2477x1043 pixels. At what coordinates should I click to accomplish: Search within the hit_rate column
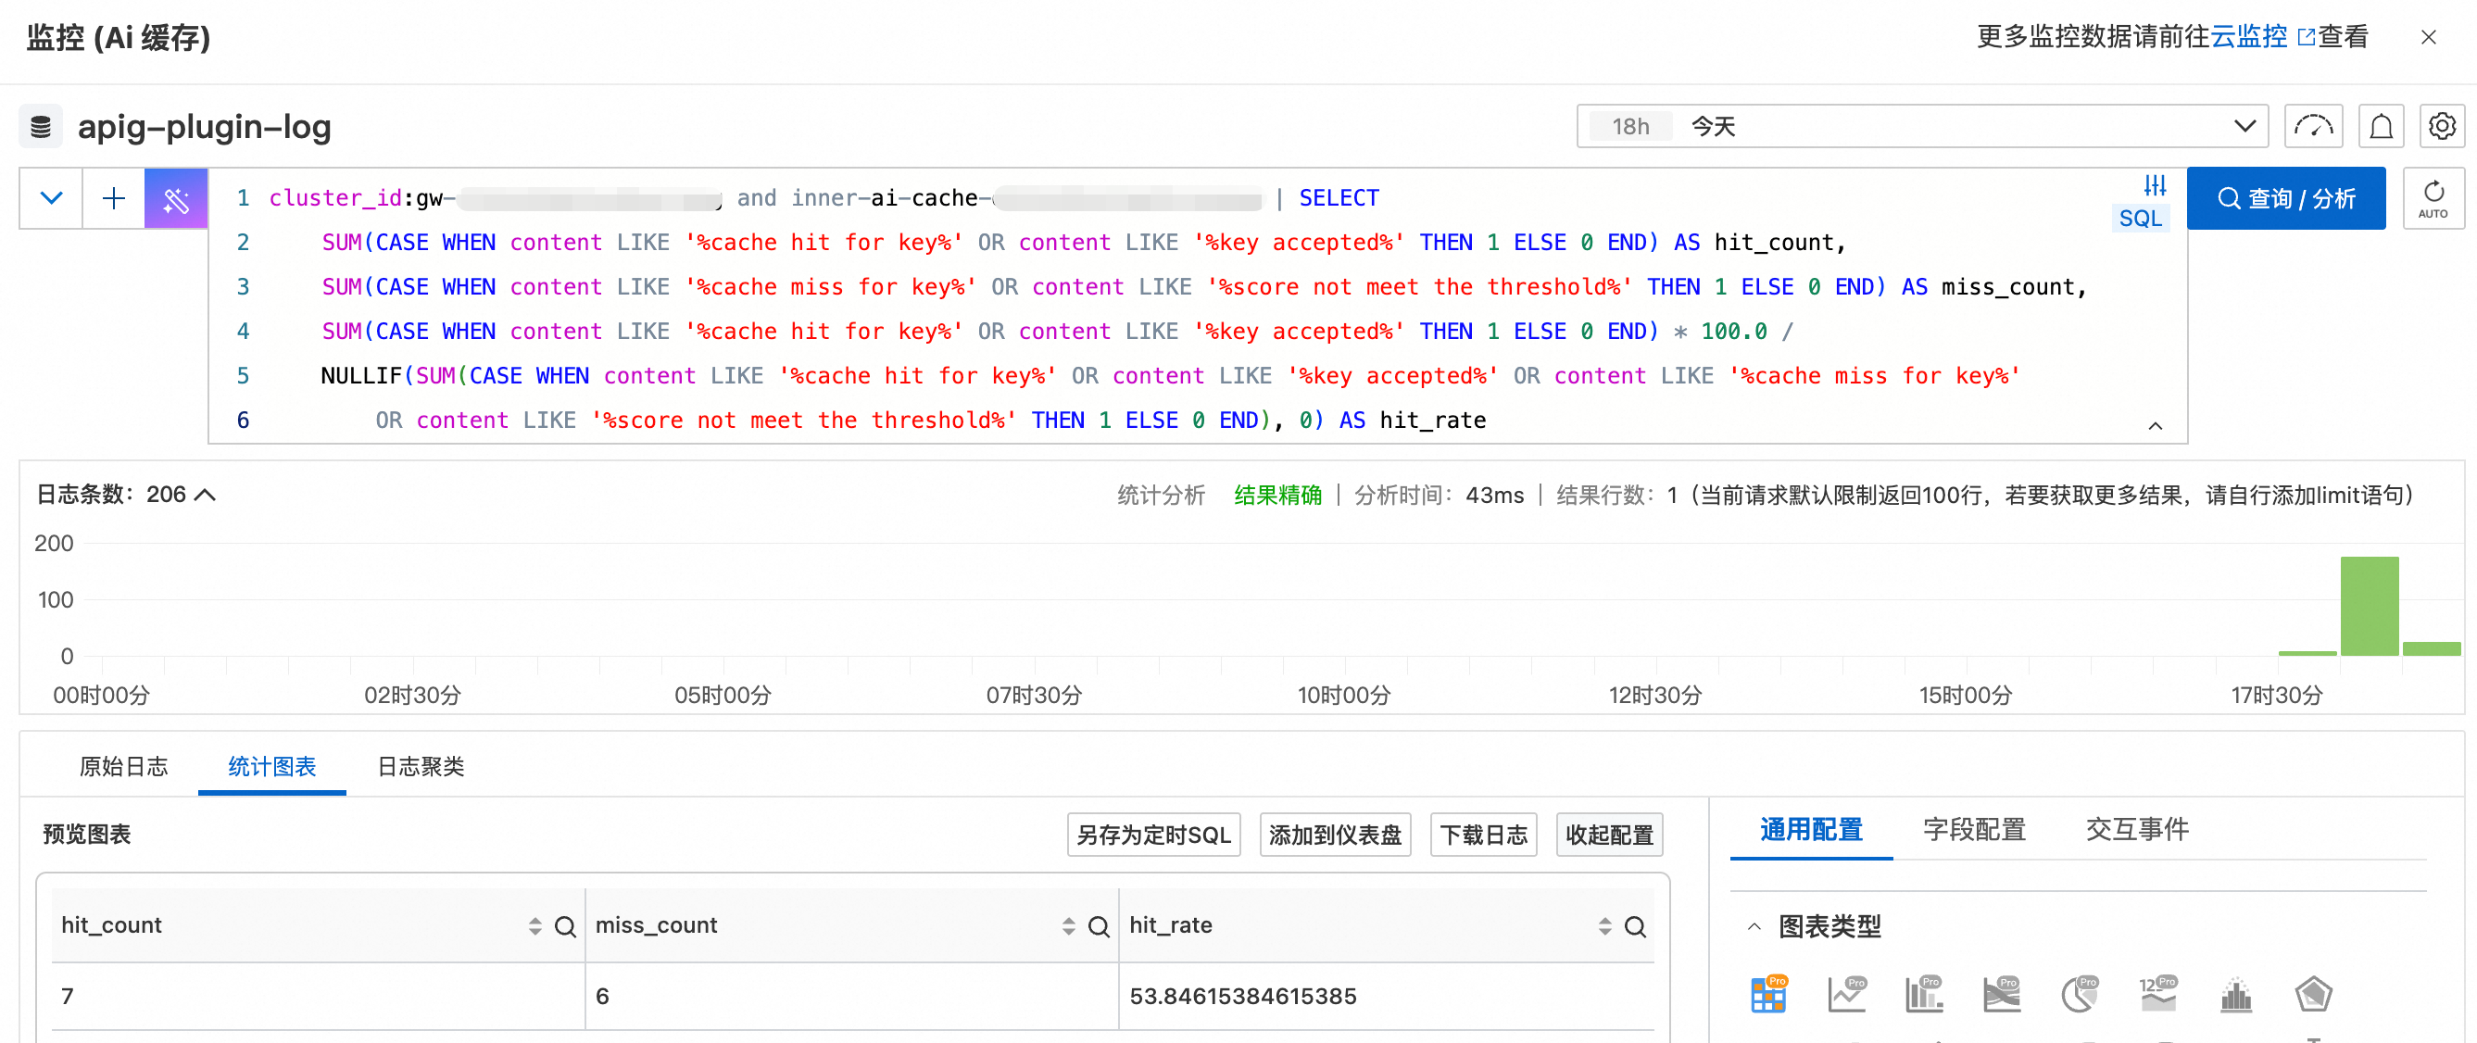tap(1635, 926)
